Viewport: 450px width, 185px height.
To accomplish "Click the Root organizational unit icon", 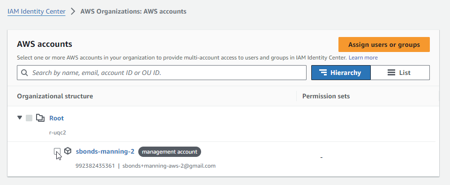I will [x=40, y=118].
